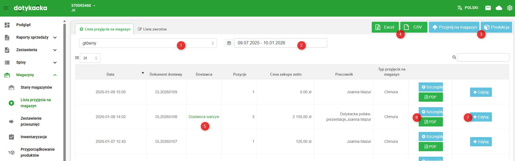
Task: Open the główny warehouse dropdown
Action: tap(148, 43)
